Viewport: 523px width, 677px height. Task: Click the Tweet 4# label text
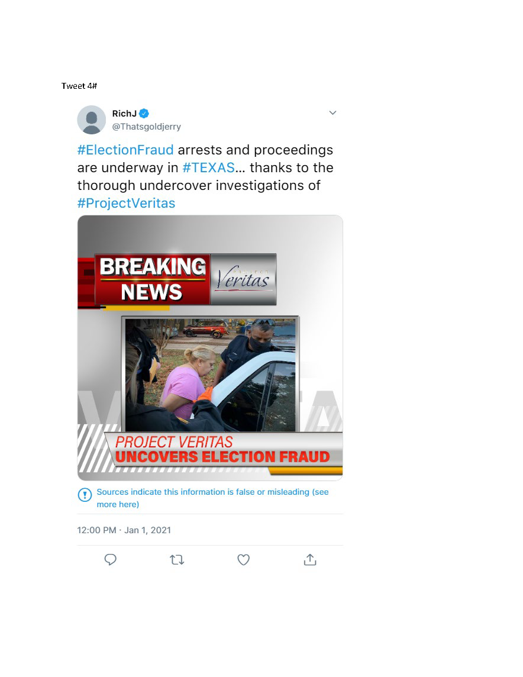(x=79, y=86)
